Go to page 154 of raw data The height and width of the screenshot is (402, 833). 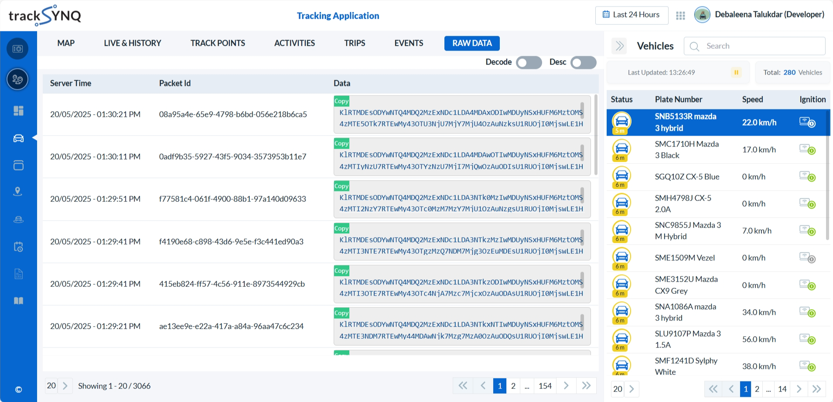pyautogui.click(x=545, y=385)
